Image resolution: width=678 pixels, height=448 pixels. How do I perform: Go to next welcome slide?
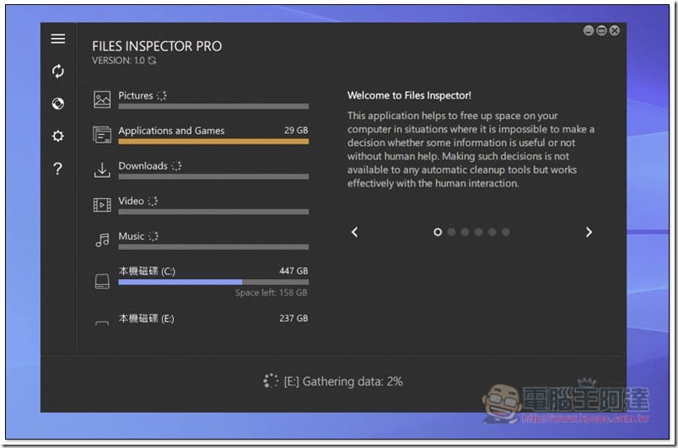coord(589,232)
